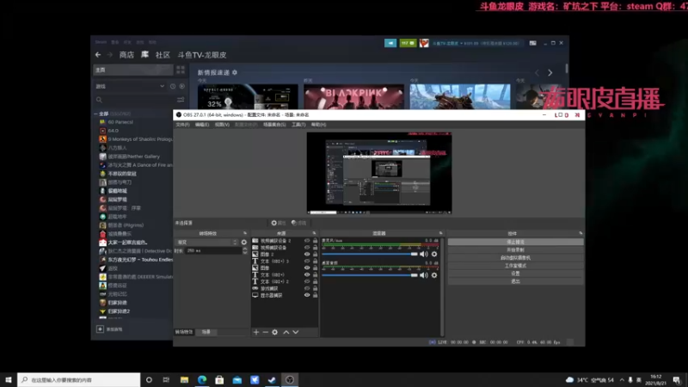The image size is (688, 387).
Task: Adjust transition duration stepper arrows
Action: click(245, 250)
